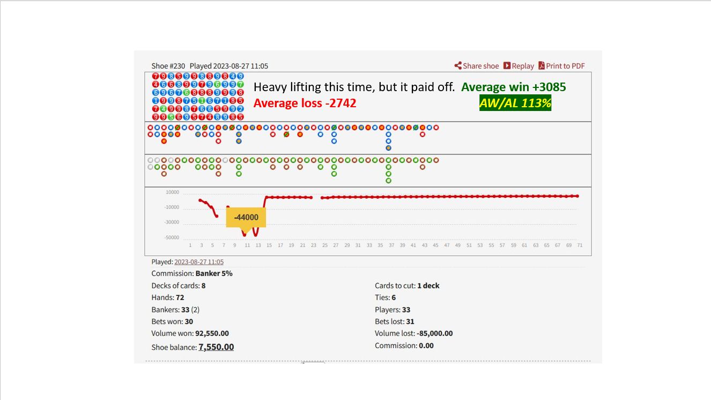Click the highlighted 'AW/AL 113%' label
This screenshot has height=400, width=711.
point(515,103)
